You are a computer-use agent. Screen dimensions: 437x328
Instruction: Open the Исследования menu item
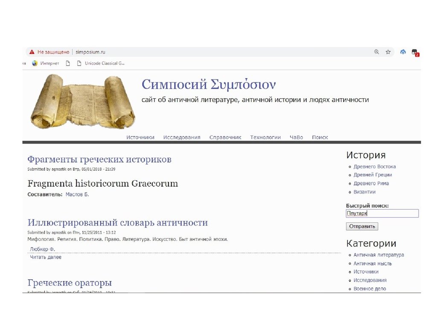[181, 137]
